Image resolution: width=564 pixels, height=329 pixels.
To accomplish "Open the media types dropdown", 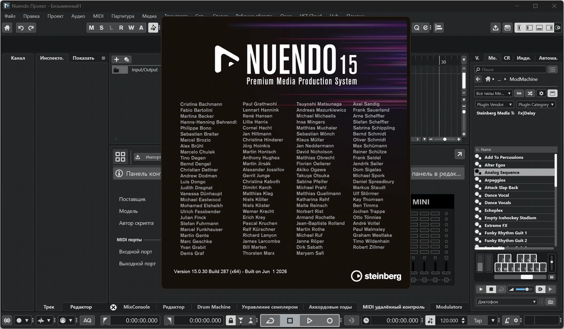I will click(493, 93).
